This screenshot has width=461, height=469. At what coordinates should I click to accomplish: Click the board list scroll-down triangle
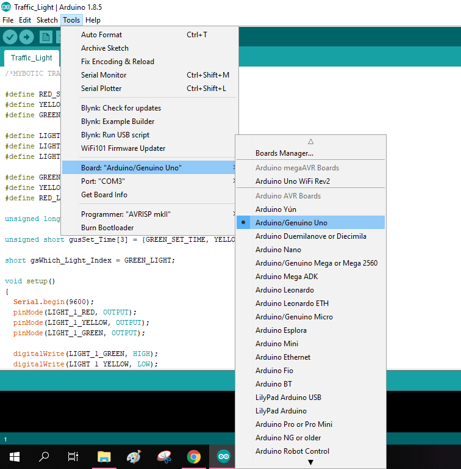pos(310,462)
